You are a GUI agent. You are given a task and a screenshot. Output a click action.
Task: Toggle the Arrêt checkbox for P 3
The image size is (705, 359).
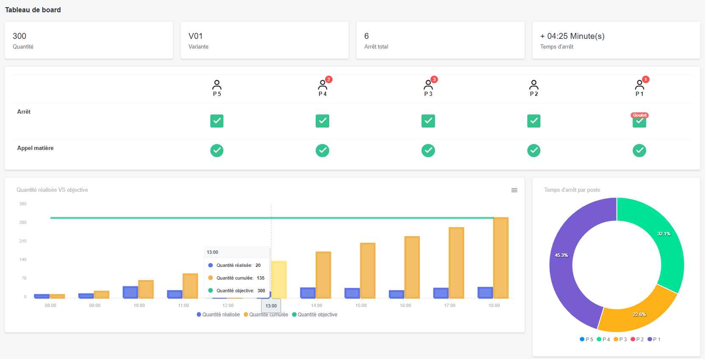click(428, 121)
